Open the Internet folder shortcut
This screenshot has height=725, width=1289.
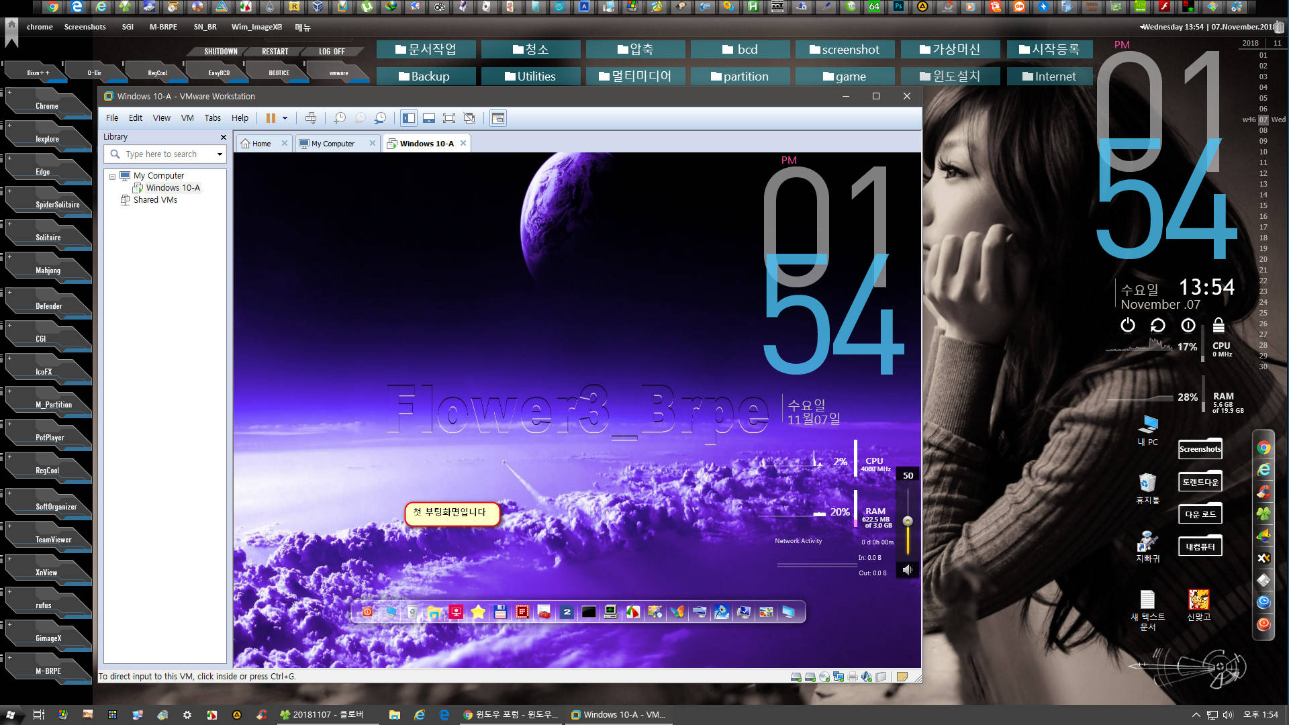1050,77
